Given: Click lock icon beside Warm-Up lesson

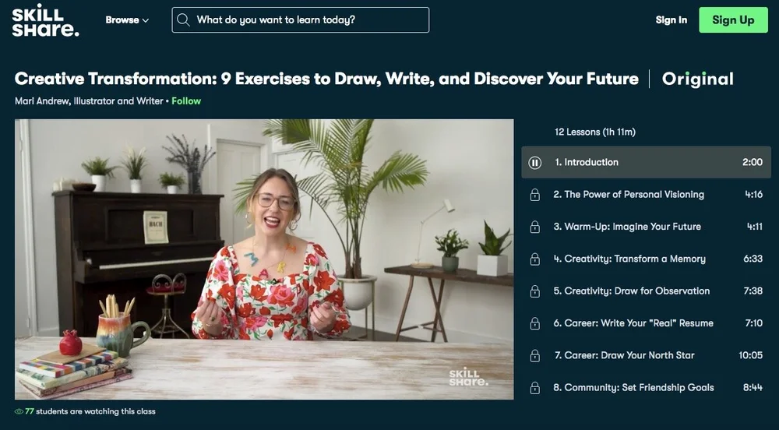Looking at the screenshot, I should click(534, 227).
